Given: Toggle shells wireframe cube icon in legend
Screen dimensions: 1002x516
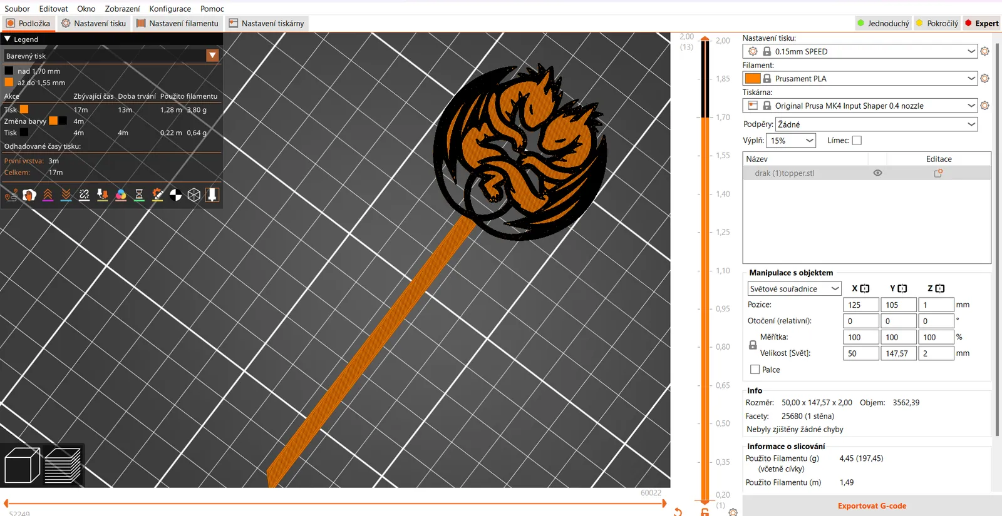Looking at the screenshot, I should point(194,195).
